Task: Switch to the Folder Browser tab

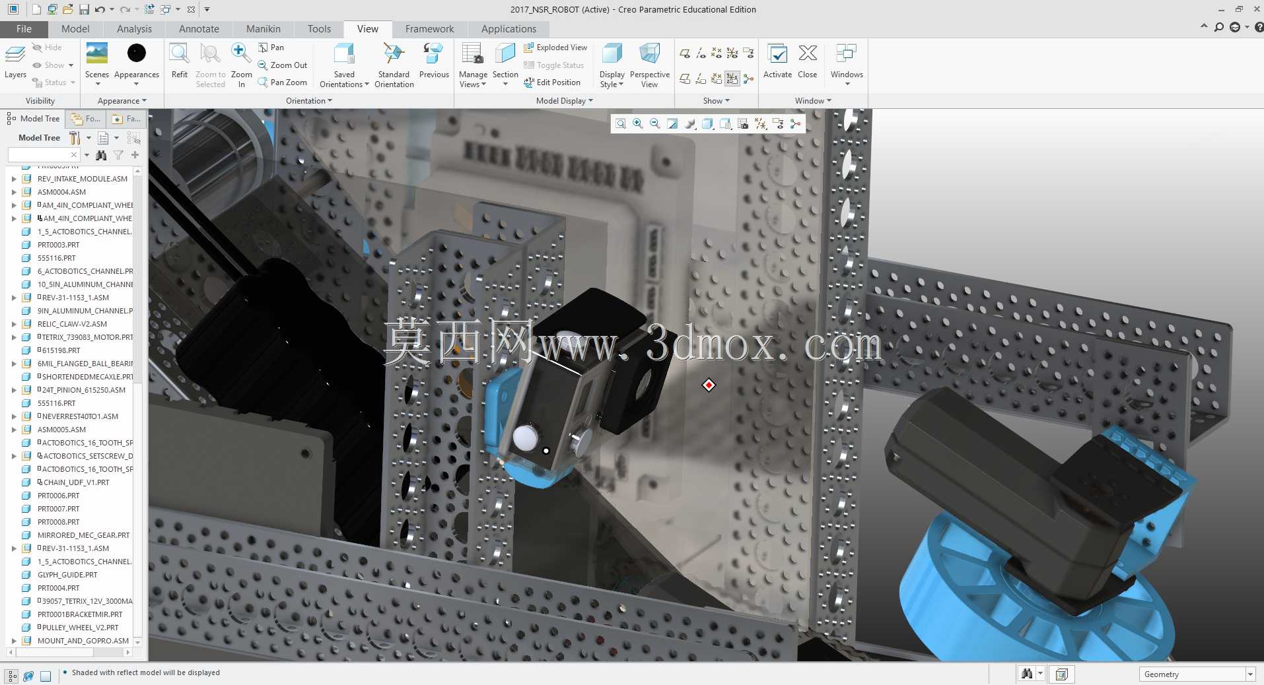Action: 86,119
